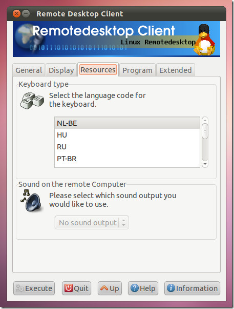
Task: Click the language list scroll up arrow
Action: [205, 120]
